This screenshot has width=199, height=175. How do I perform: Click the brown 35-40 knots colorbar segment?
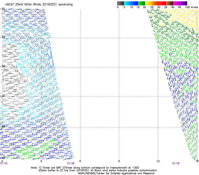(169, 3)
